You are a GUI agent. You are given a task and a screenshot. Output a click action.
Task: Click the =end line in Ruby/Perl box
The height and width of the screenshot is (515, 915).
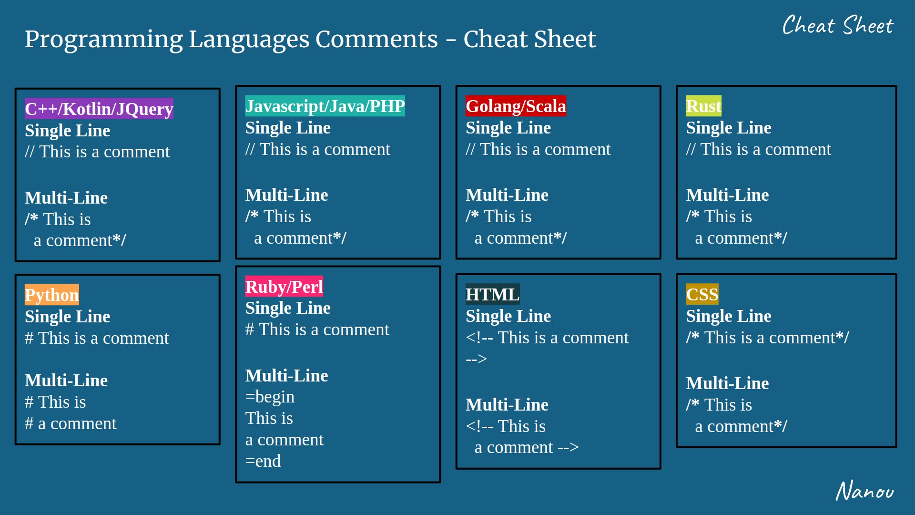(x=263, y=461)
